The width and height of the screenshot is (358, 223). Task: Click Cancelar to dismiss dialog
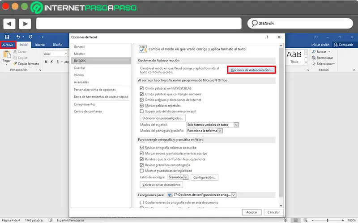(x=273, y=212)
